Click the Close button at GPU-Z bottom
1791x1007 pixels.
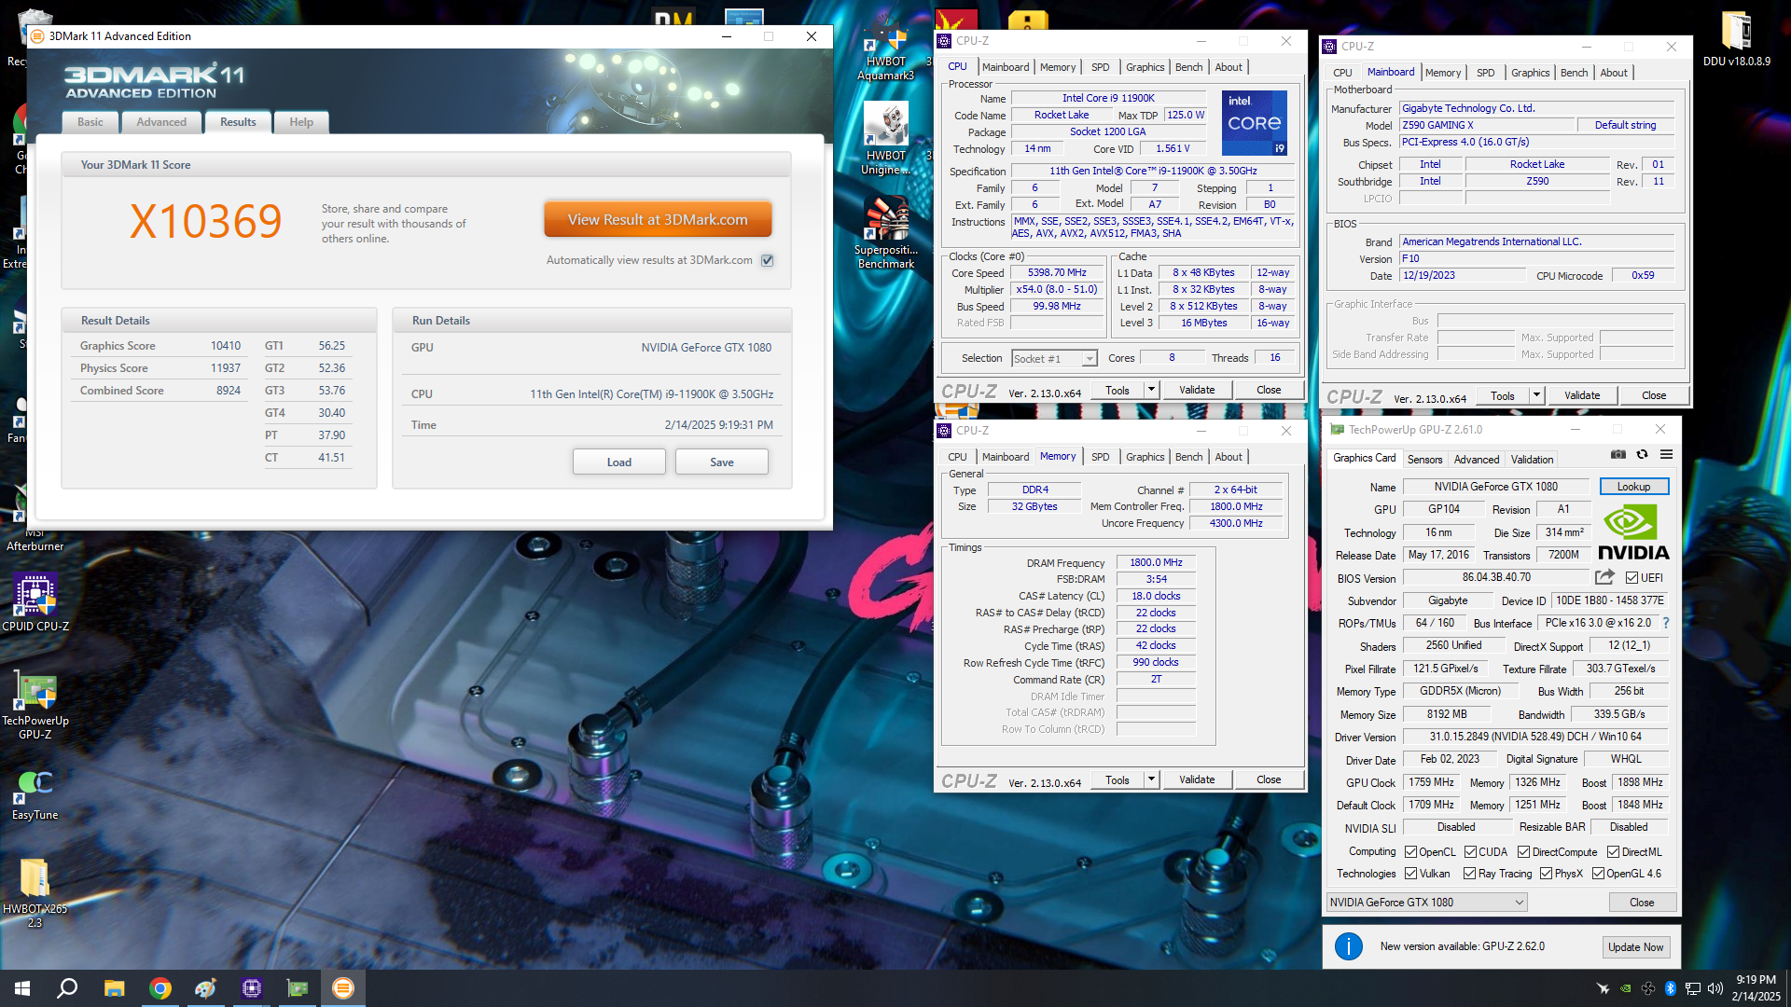[1642, 903]
